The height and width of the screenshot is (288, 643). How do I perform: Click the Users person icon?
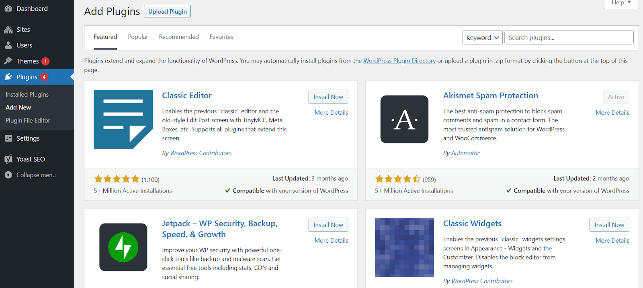pyautogui.click(x=8, y=45)
